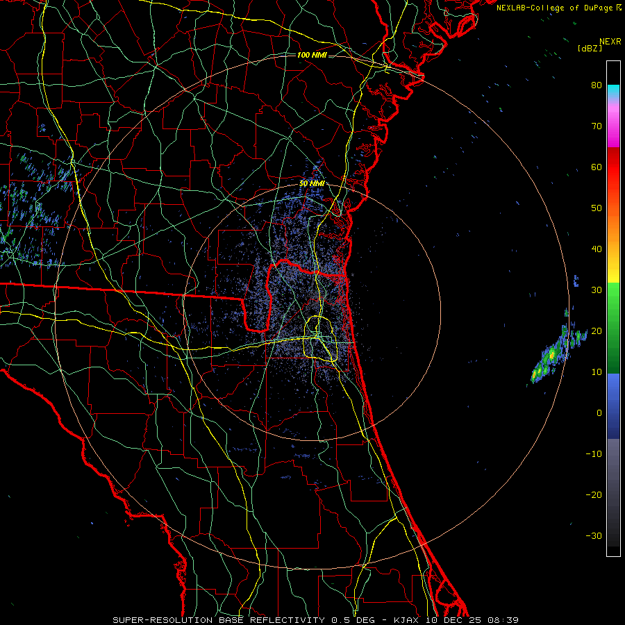
Task: Select the -30 value on the dBZ scale
Action: [594, 535]
